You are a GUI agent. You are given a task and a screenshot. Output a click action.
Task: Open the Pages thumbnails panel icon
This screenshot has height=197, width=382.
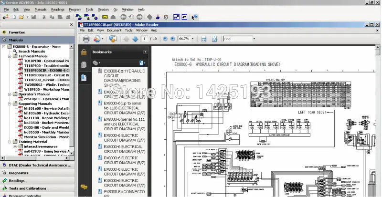pyautogui.click(x=84, y=64)
